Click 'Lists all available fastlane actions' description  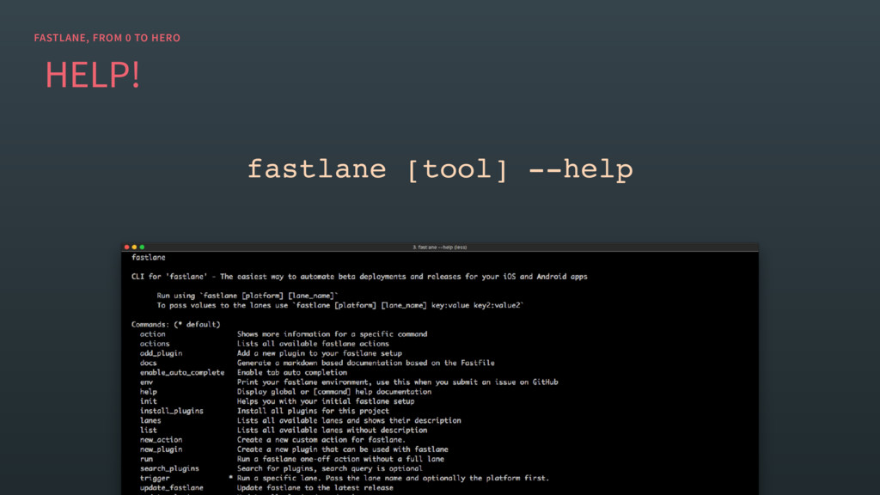(x=313, y=344)
